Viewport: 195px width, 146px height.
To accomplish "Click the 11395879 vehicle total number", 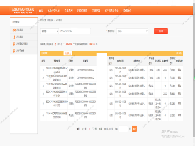I will (68, 44).
